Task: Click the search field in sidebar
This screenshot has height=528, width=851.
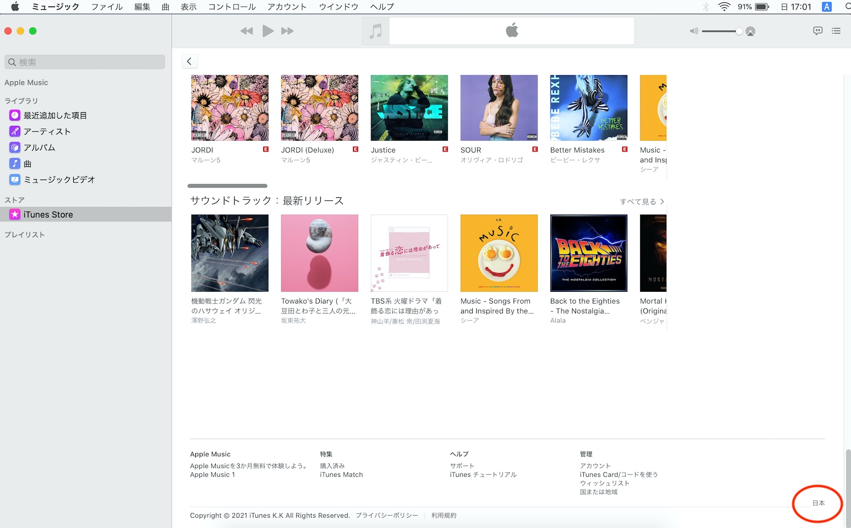Action: 85,62
